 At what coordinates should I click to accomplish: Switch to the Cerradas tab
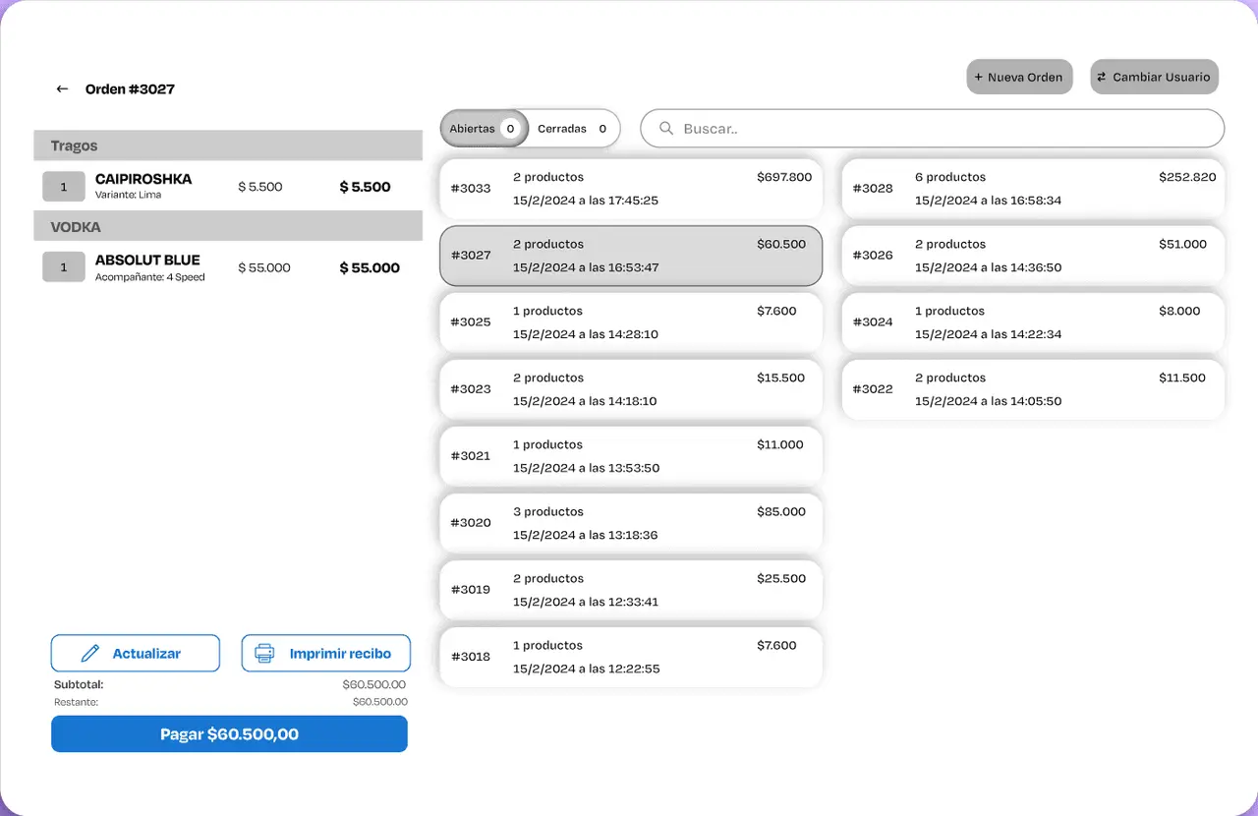coord(573,129)
